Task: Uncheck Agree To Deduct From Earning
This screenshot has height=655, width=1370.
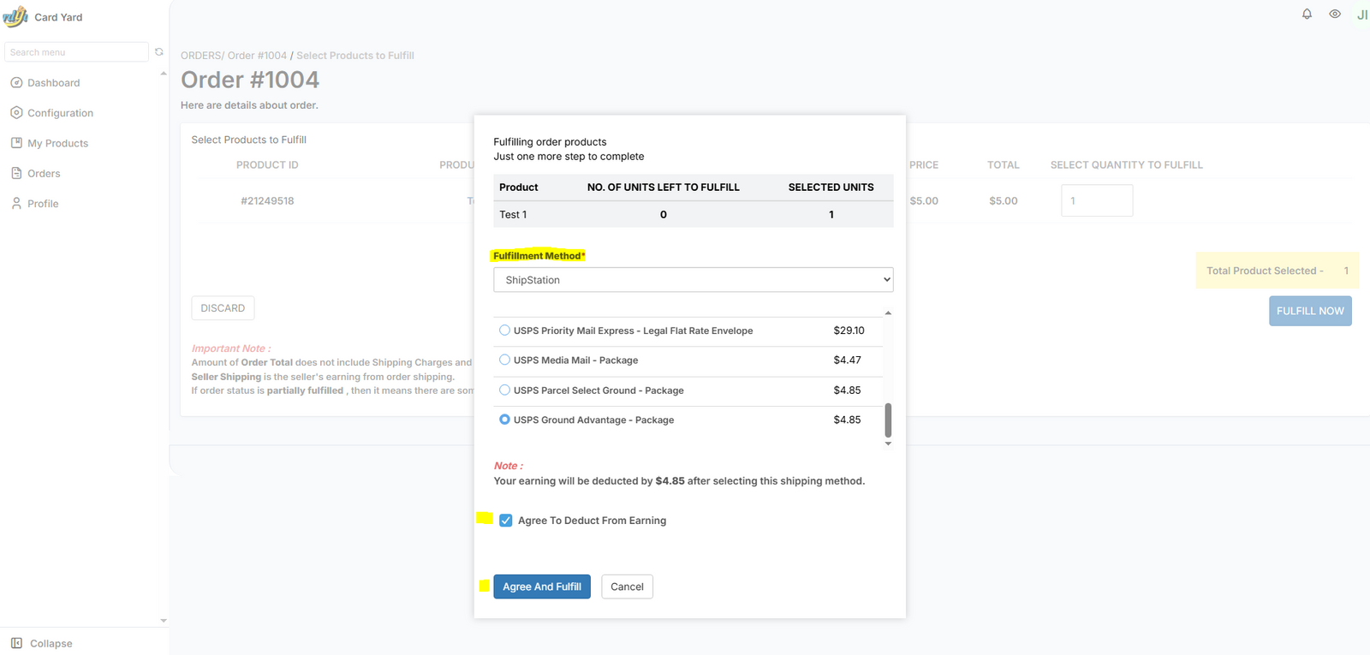Action: tap(506, 521)
